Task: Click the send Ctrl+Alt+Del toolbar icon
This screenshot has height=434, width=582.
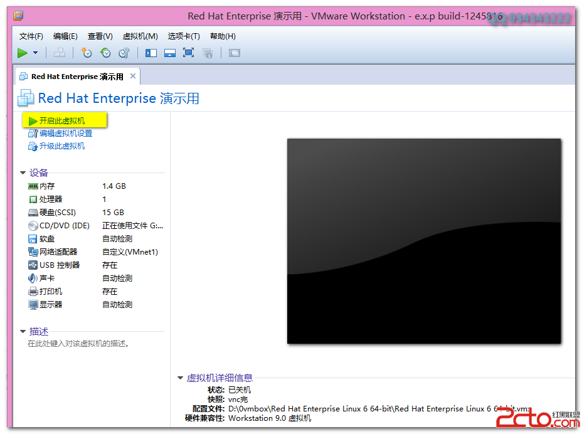Action: [60, 53]
